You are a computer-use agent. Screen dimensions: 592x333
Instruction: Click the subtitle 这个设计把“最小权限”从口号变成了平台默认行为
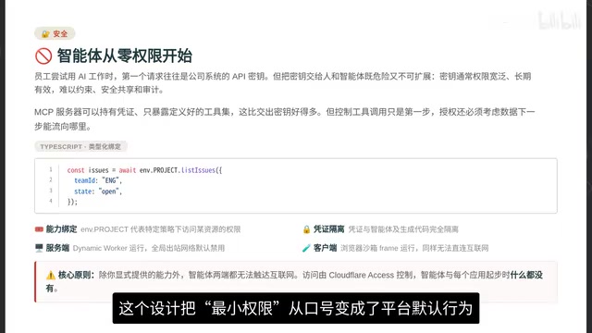point(296,308)
